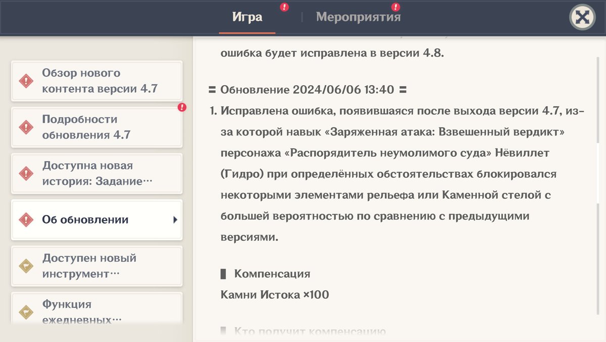Click the red exclamation icon beside "Доступна новая история"
606x342 pixels.
26,174
